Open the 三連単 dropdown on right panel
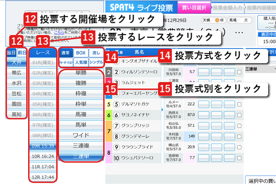This screenshot has width=276, height=184. (x=260, y=69)
